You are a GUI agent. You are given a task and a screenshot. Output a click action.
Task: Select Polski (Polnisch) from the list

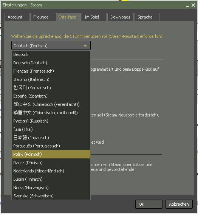[51, 154]
